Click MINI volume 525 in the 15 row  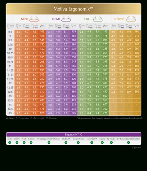[42, 113]
